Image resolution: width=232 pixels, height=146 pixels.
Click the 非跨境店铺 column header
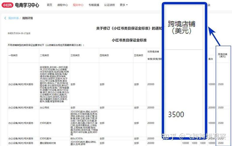(153, 51)
